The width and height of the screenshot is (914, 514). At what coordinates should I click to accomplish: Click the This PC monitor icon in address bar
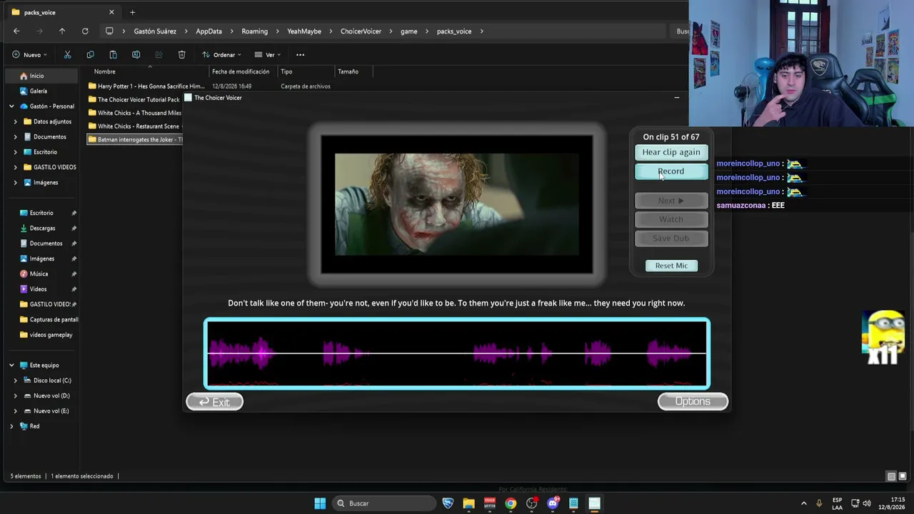109,31
